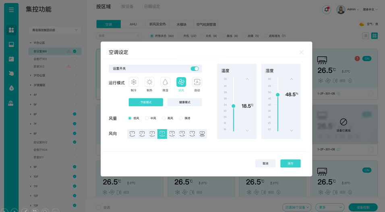Click the 保存 save button

(x=290, y=163)
